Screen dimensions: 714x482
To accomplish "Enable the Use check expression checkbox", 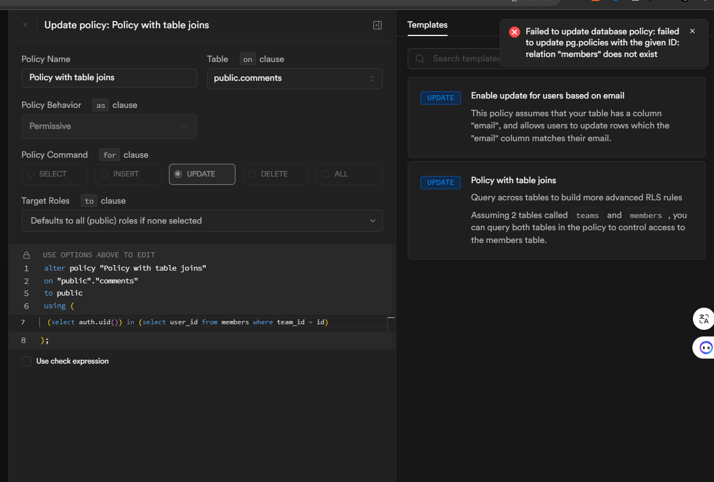I will [x=27, y=361].
